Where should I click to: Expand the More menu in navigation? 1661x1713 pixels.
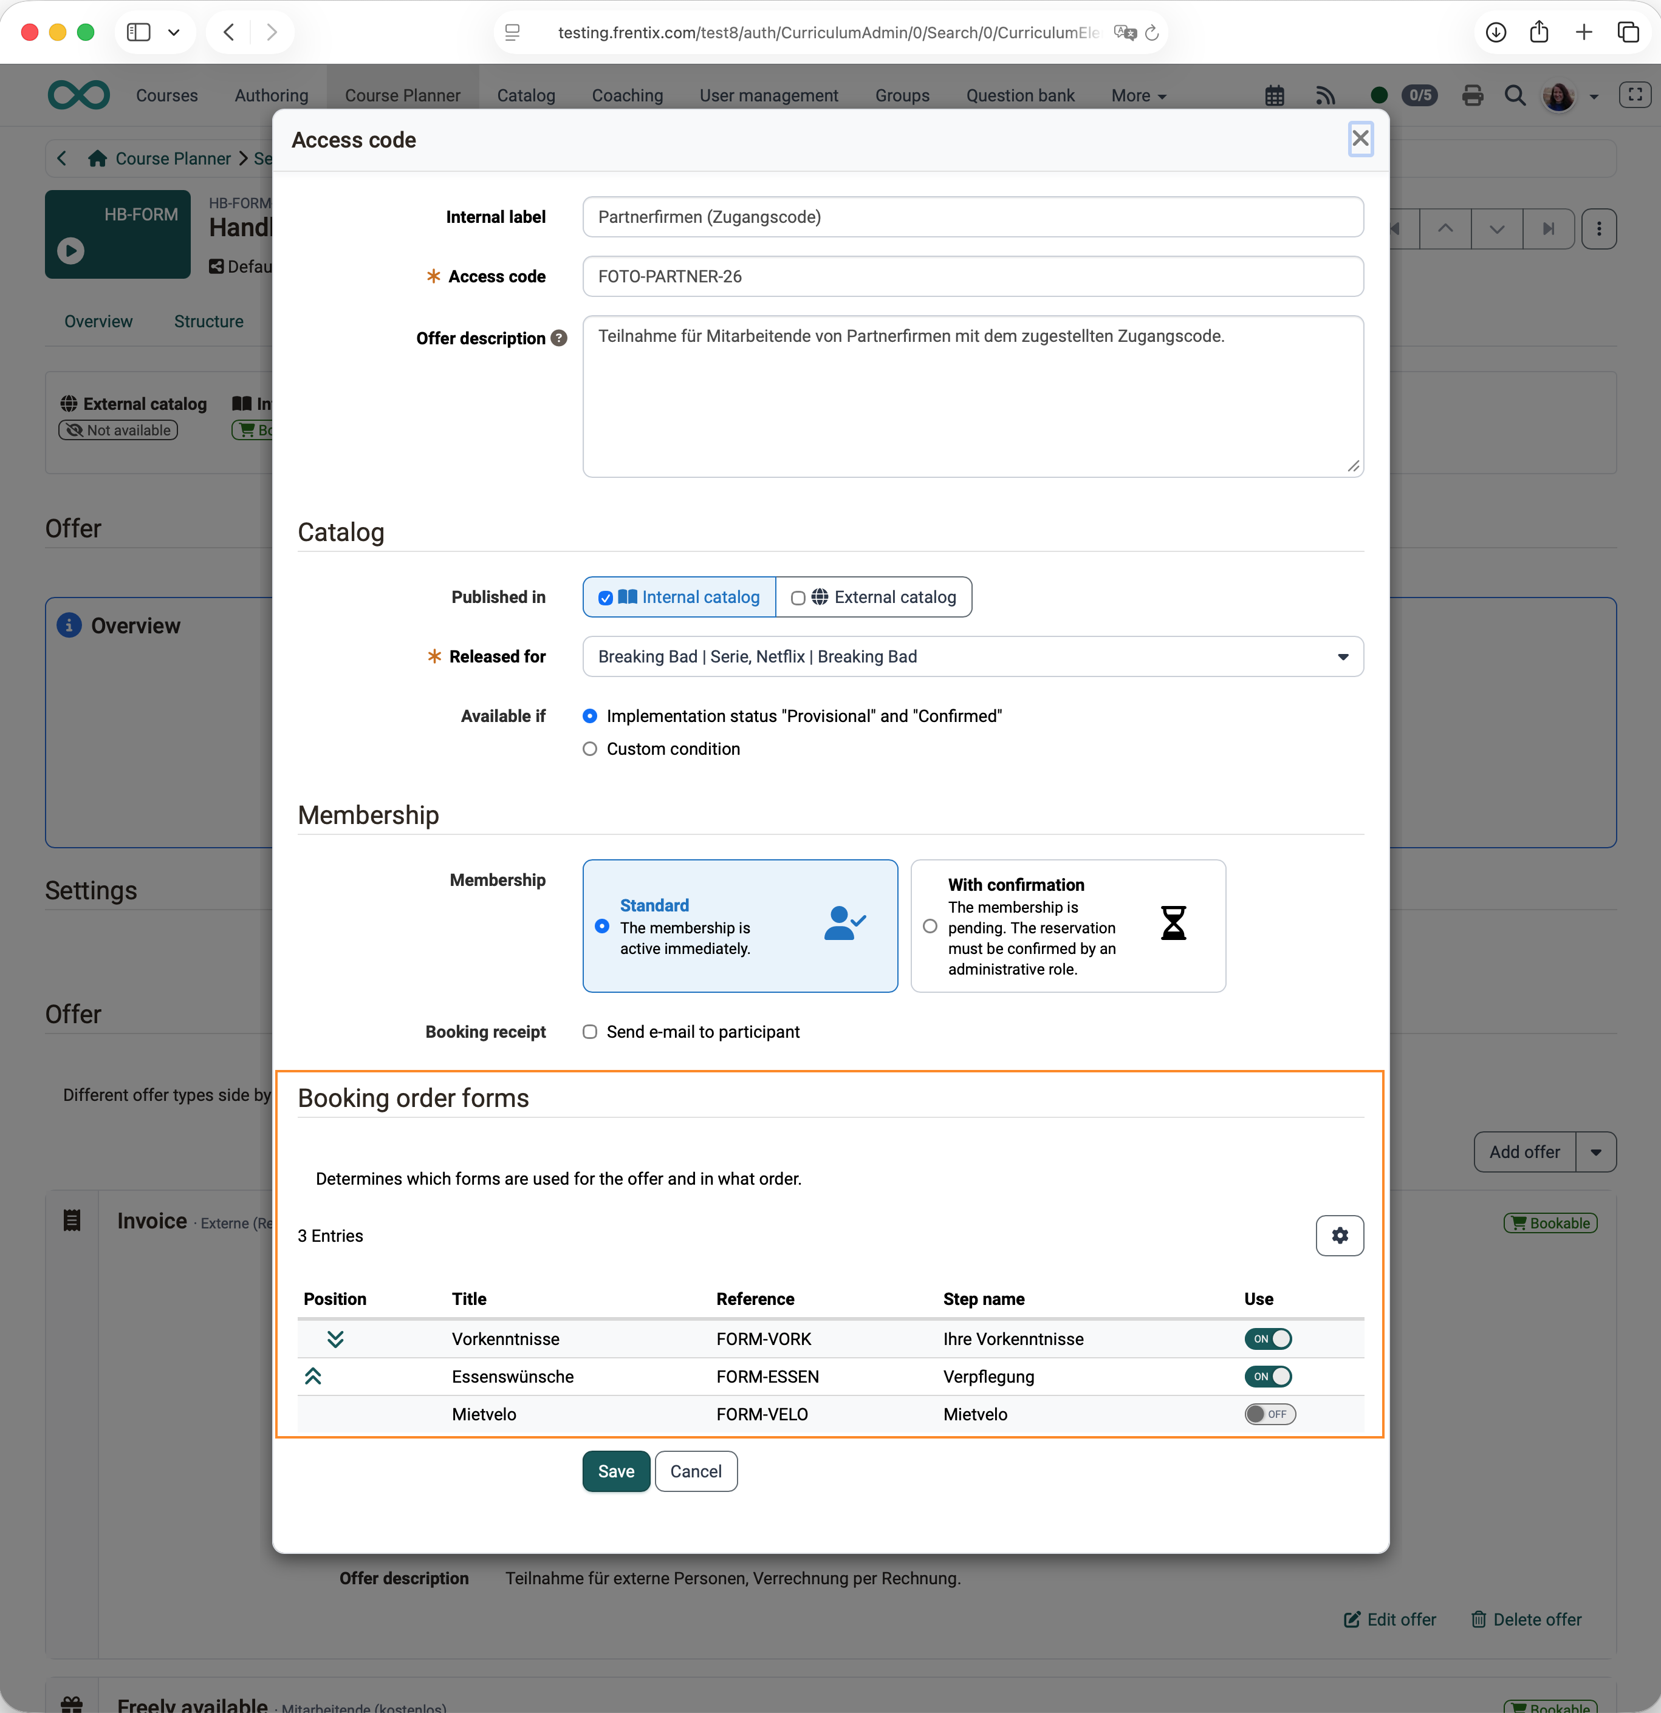(x=1139, y=95)
